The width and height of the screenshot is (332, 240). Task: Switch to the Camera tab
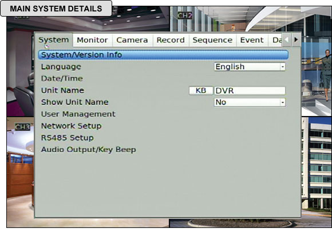[132, 40]
